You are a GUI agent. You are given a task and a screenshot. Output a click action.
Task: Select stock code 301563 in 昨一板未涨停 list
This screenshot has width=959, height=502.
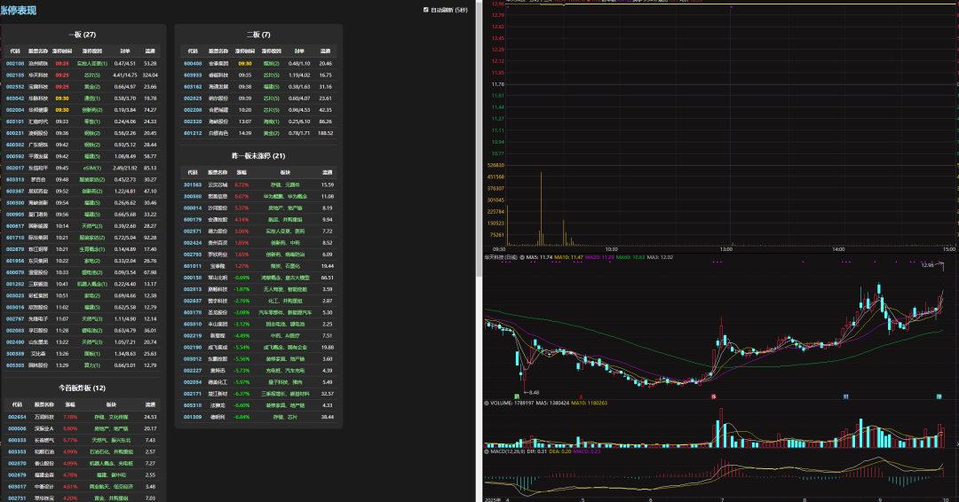(x=193, y=184)
